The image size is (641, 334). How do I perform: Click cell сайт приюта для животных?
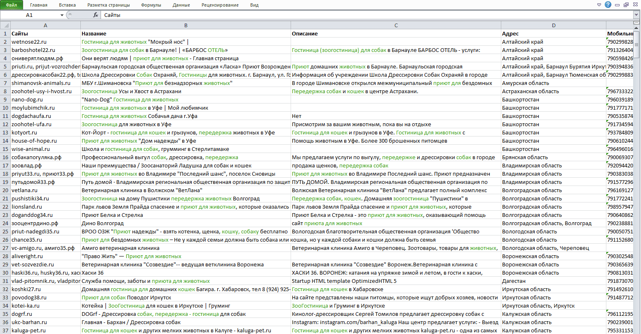[396, 223]
